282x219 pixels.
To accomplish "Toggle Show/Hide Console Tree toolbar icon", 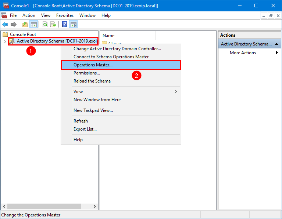I will coord(33,24).
